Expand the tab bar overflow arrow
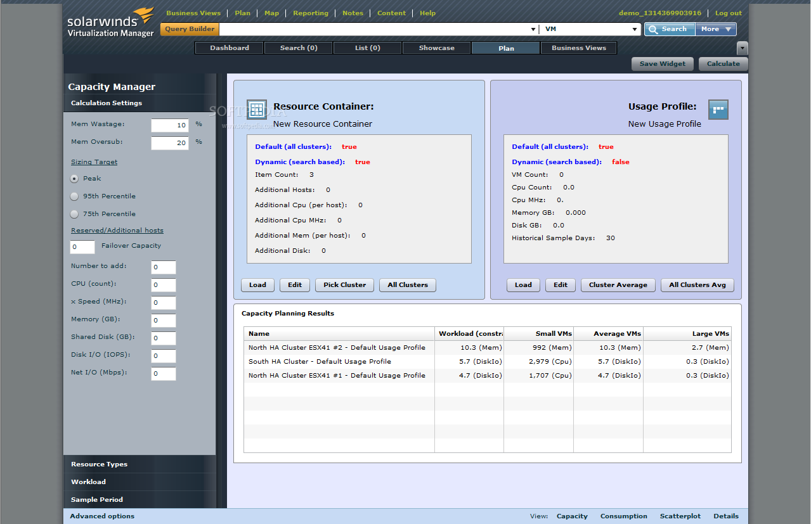Image resolution: width=811 pixels, height=524 pixels. click(743, 48)
